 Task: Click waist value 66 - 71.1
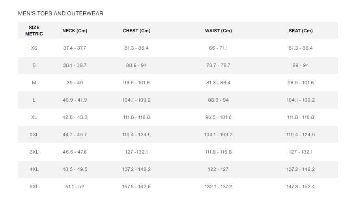pyautogui.click(x=218, y=48)
